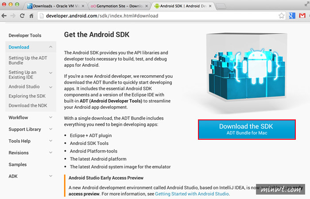Open Setting Up the ADT Bundle
Image resolution: width=310 pixels, height=199 pixels.
(28, 60)
